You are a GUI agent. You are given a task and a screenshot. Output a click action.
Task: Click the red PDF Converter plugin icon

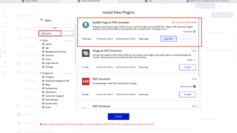86,82
